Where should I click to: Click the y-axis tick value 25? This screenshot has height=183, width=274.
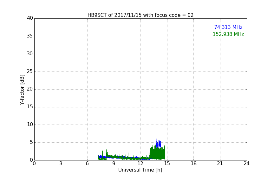click(x=30, y=71)
